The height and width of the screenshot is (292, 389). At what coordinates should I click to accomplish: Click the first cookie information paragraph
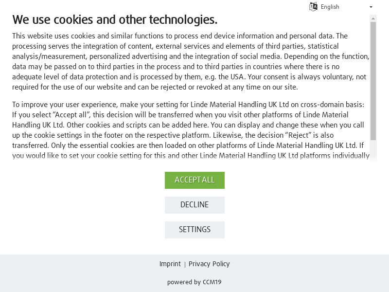point(190,61)
